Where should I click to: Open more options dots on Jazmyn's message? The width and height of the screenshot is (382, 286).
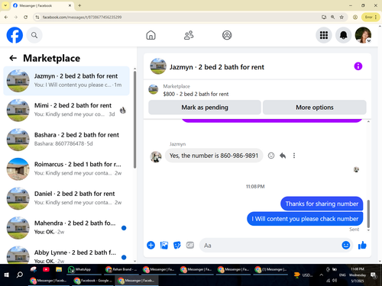point(294,156)
